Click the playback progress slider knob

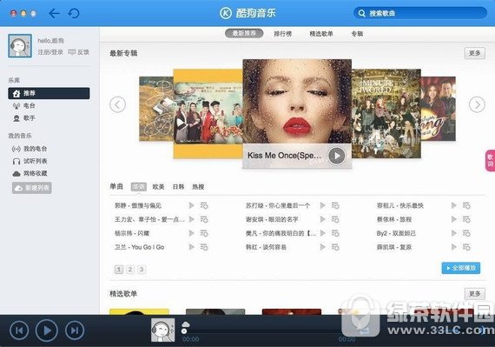pyautogui.click(x=184, y=331)
